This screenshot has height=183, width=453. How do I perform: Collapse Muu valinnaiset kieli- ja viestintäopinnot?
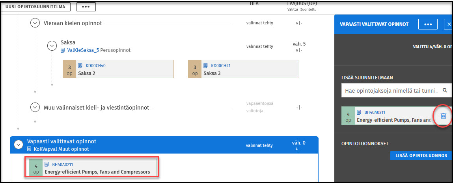coord(35,107)
